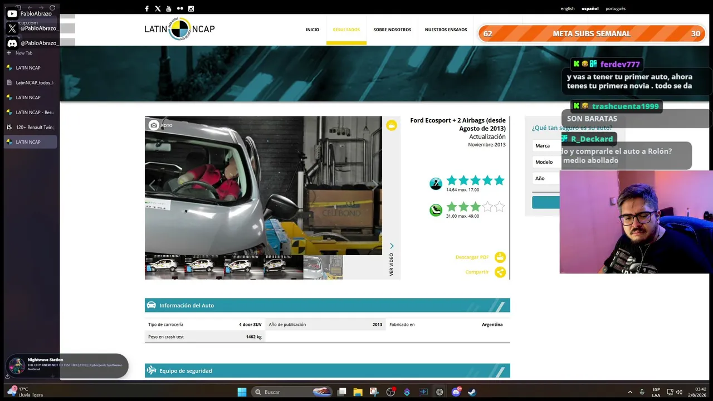
Task: Show previous crash photo with left arrow
Action: click(152, 185)
